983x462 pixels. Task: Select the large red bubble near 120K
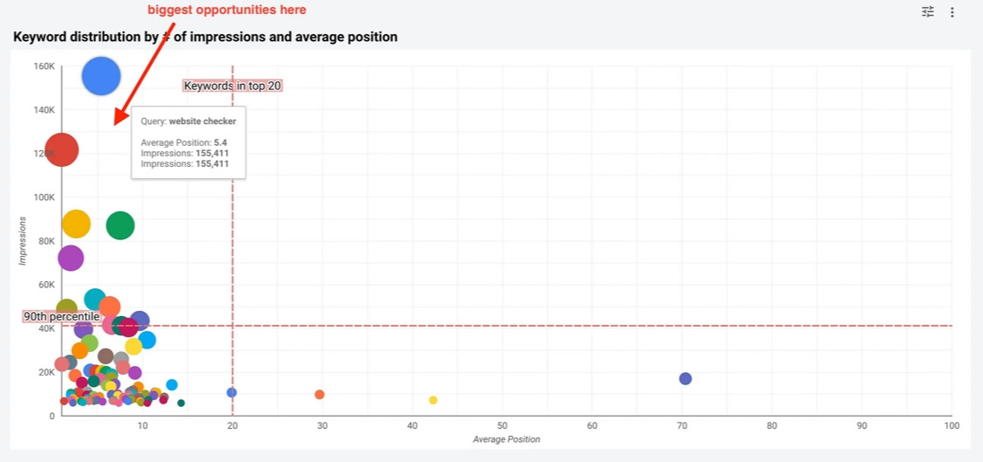(61, 150)
